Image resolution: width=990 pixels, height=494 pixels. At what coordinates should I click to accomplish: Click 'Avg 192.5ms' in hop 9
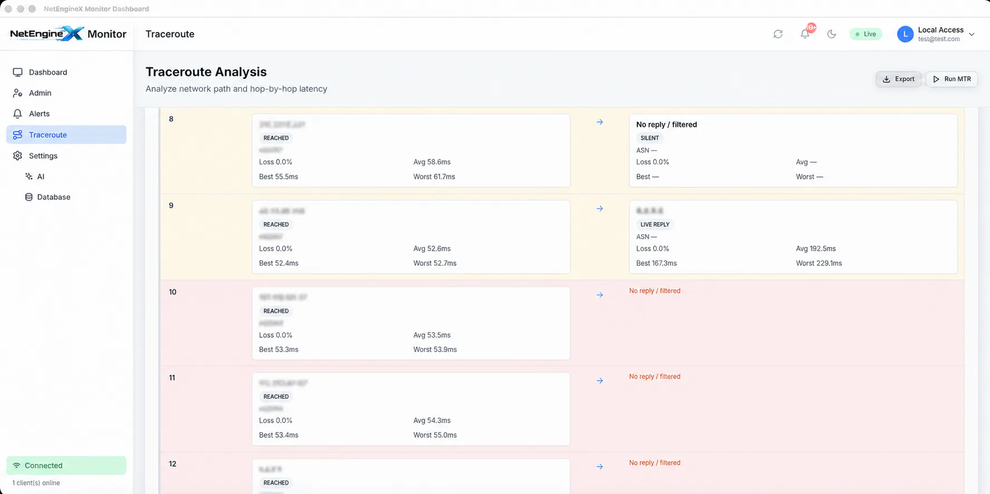point(816,249)
